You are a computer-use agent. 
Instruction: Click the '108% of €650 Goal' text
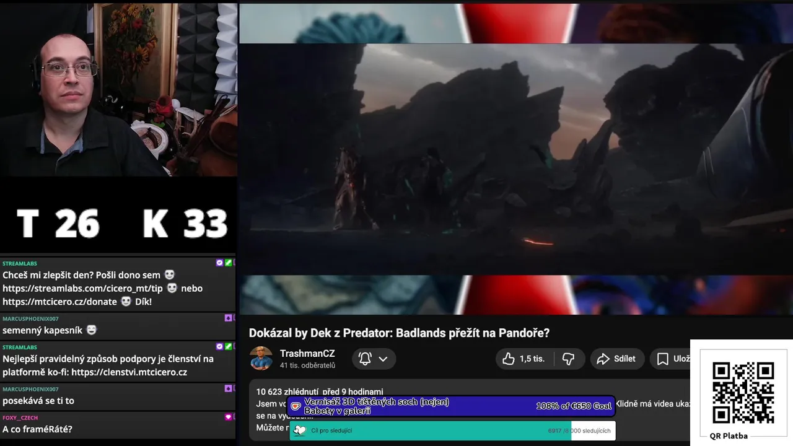pyautogui.click(x=573, y=406)
